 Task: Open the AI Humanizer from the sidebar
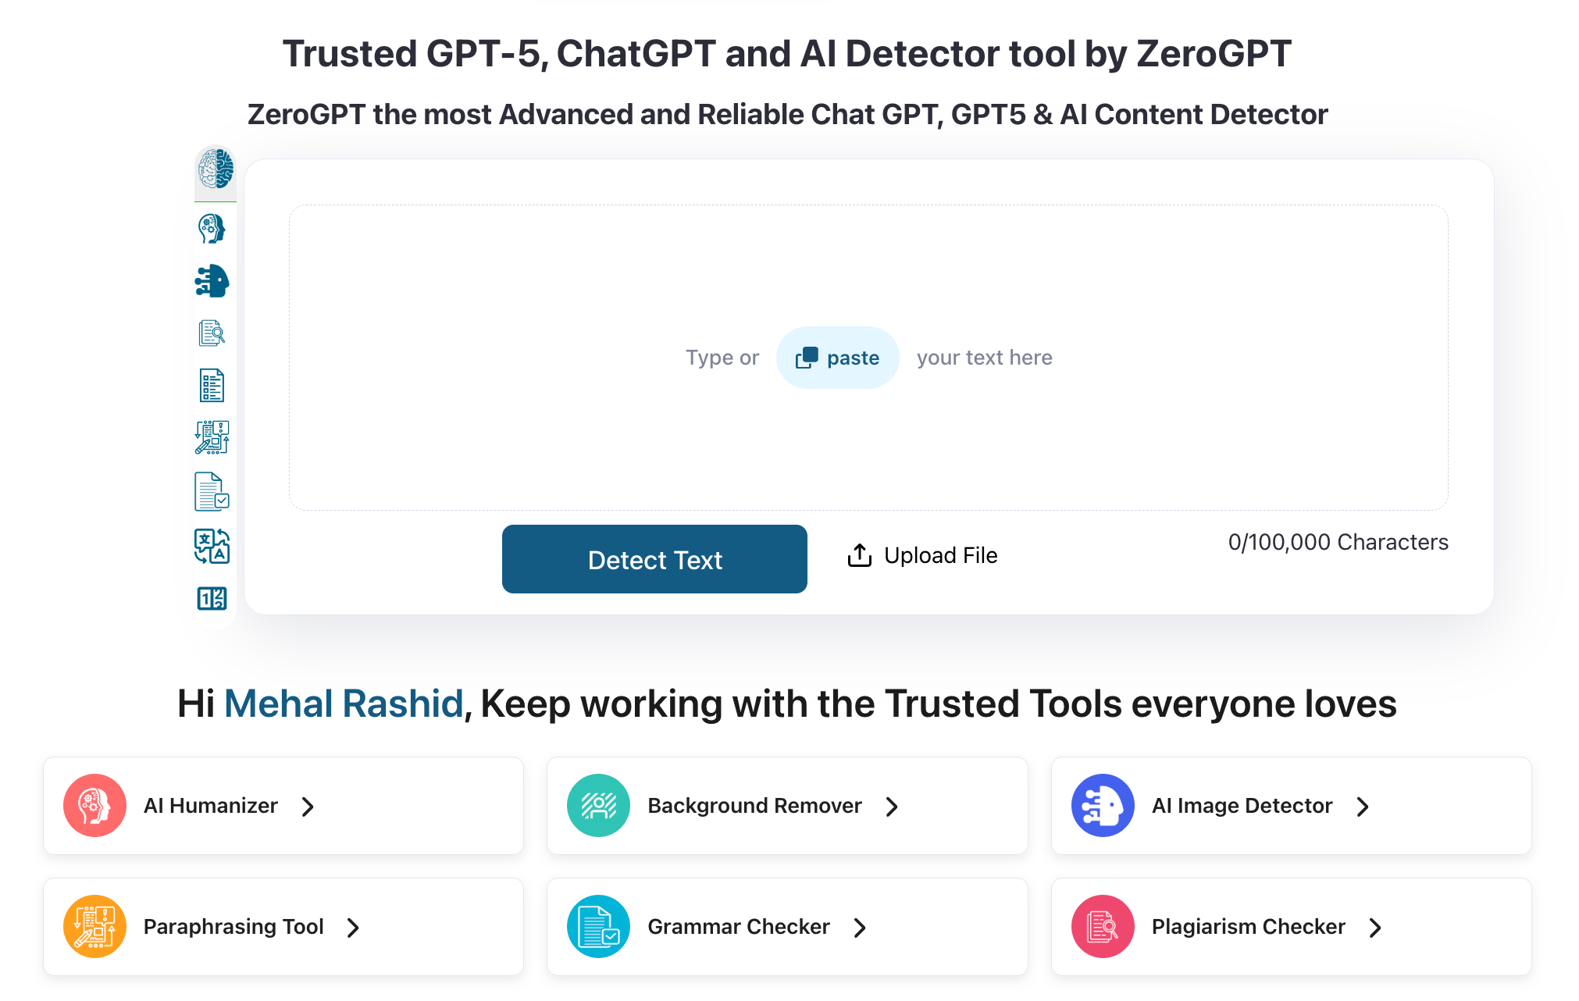[x=213, y=229]
